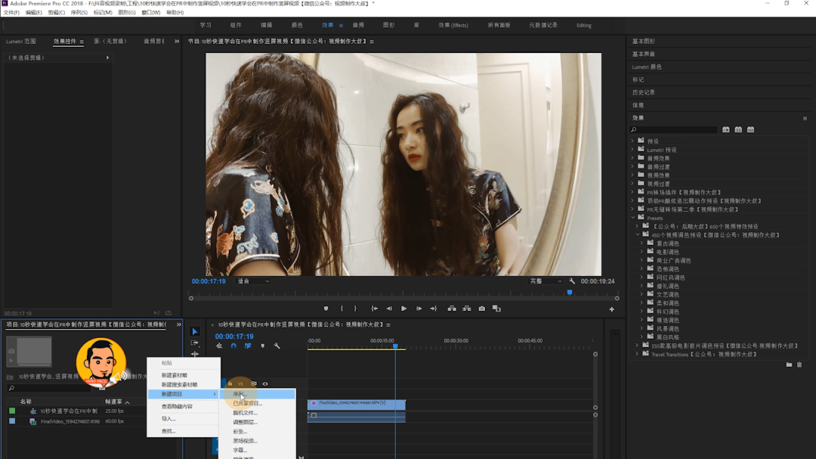The height and width of the screenshot is (459, 816).
Task: Select 导入... in the context menu
Action: 168,419
